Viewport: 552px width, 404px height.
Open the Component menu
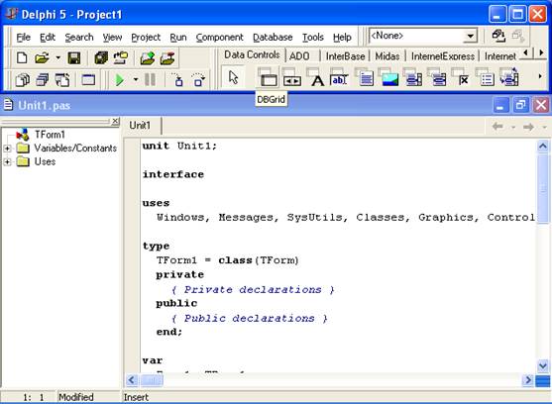(219, 38)
